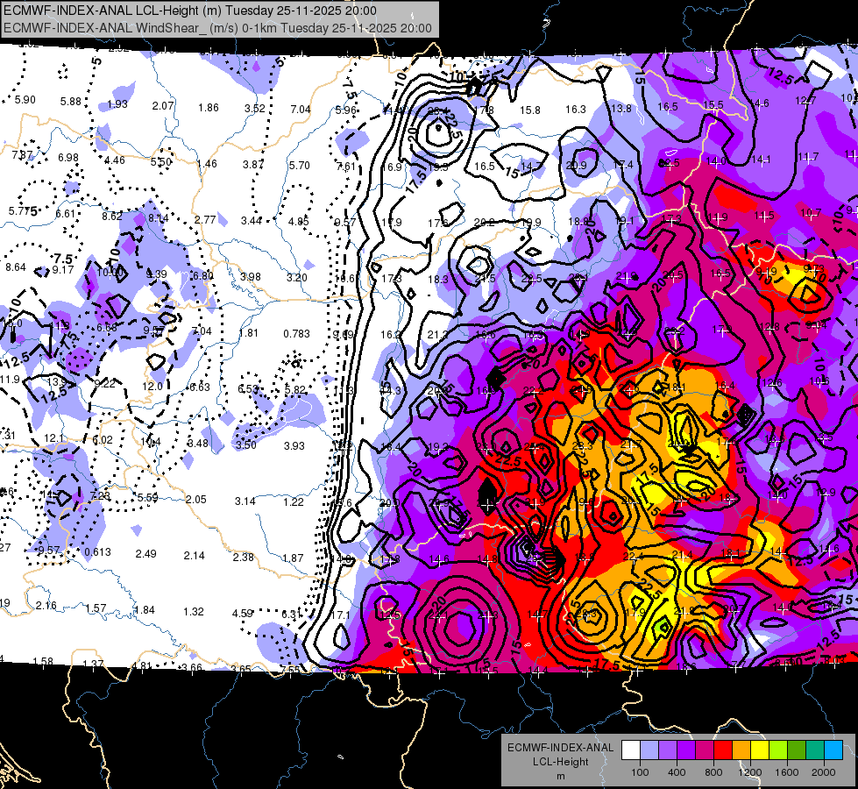Image resolution: width=858 pixels, height=789 pixels.
Task: Click the wind shear value 2.49
Action: point(146,553)
